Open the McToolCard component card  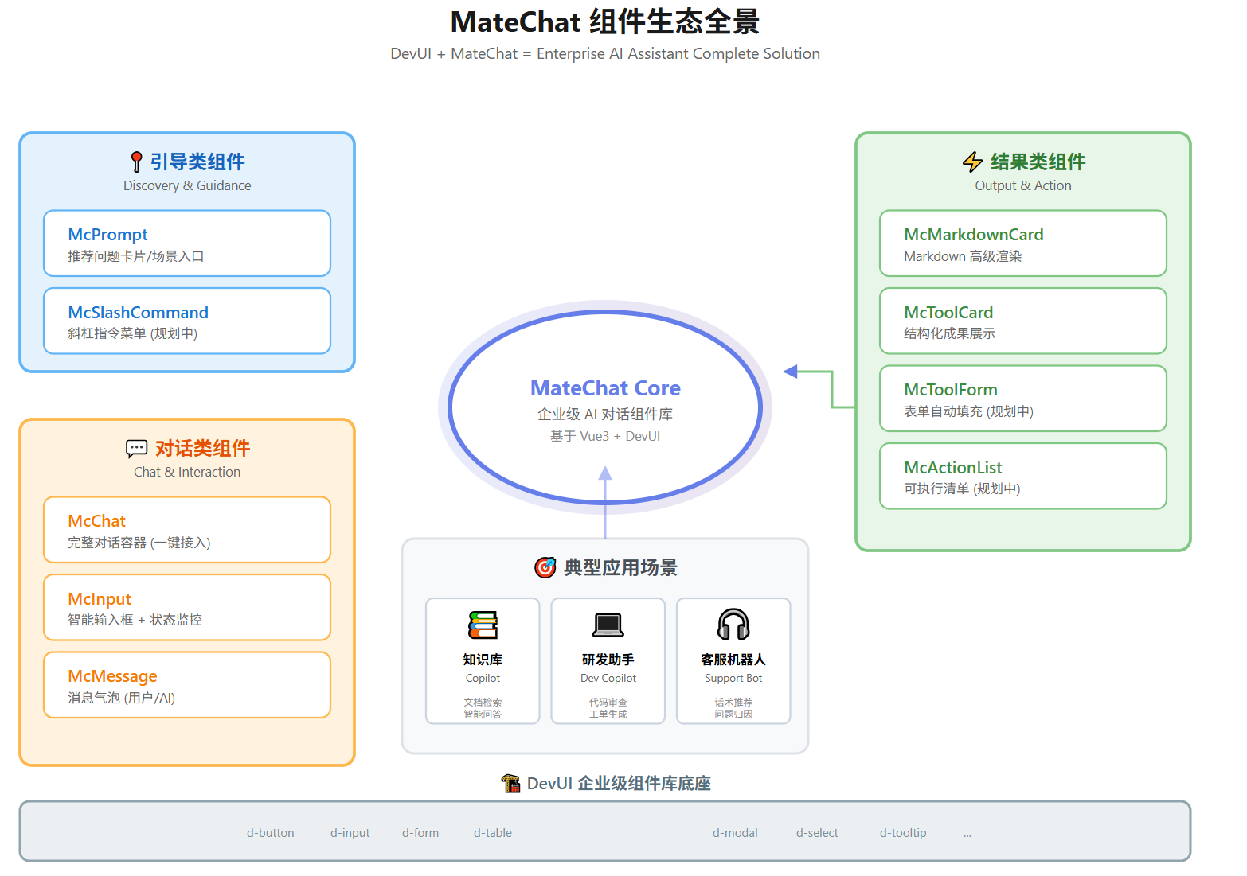[x=1022, y=321]
